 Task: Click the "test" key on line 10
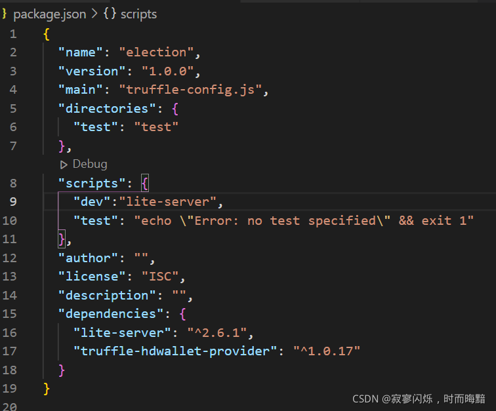(x=96, y=221)
